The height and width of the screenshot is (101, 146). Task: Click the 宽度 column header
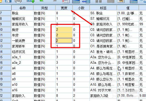coord(64,8)
